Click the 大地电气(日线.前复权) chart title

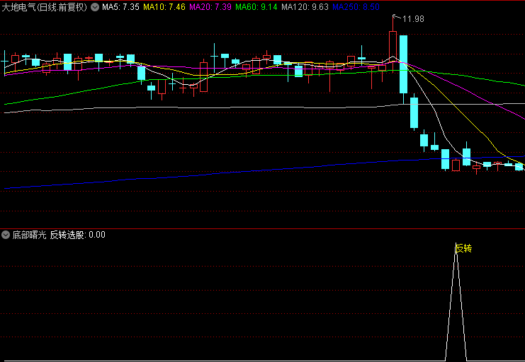[x=45, y=7]
